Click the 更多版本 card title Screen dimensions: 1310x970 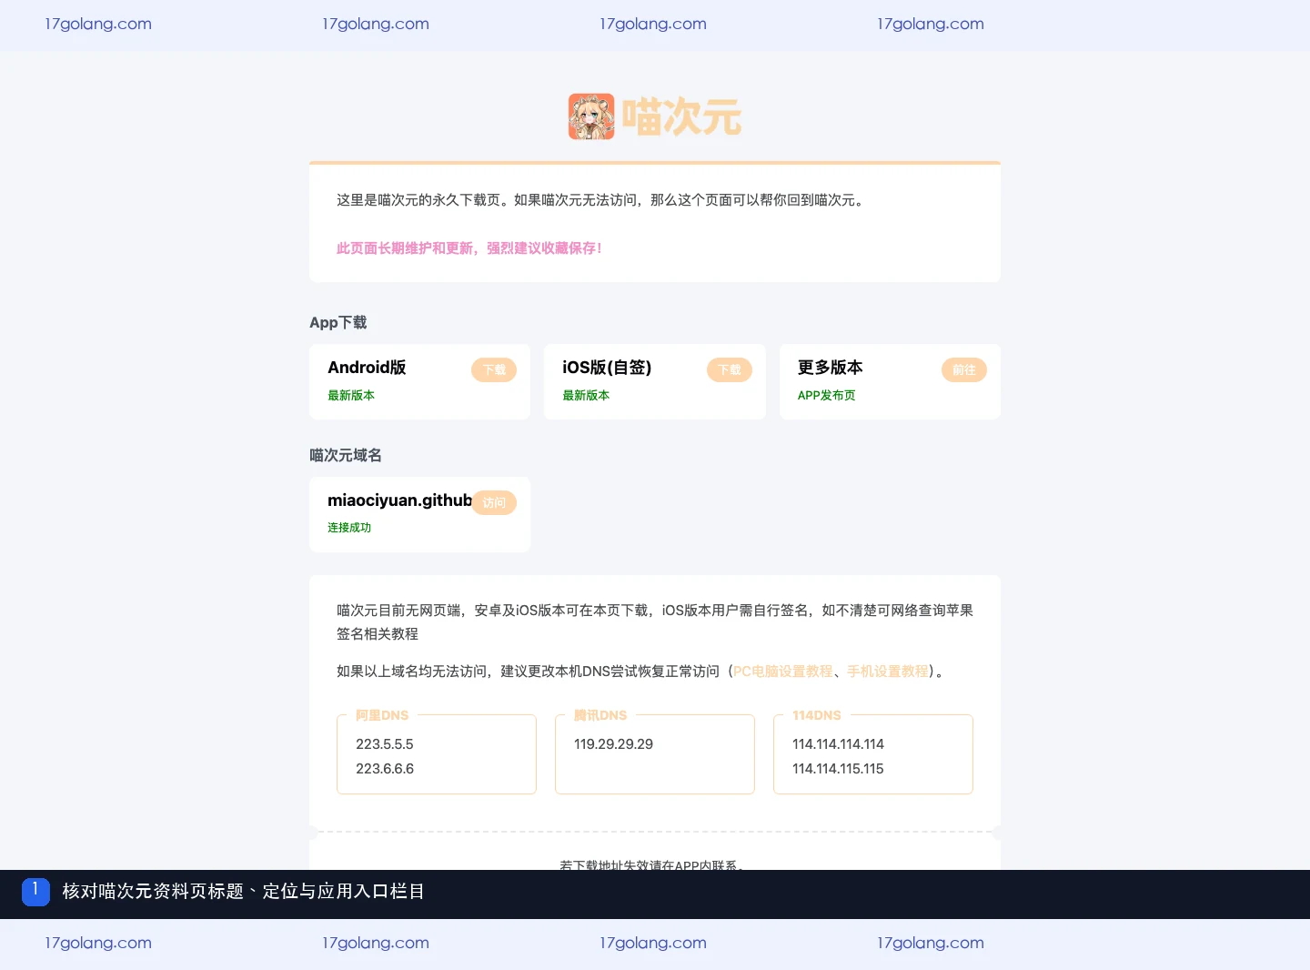coord(830,368)
